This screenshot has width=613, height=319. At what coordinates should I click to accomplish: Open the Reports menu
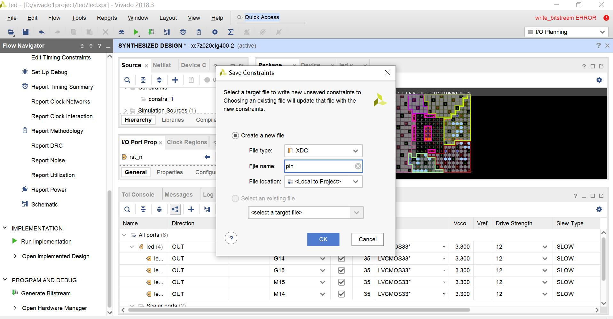coord(107,18)
